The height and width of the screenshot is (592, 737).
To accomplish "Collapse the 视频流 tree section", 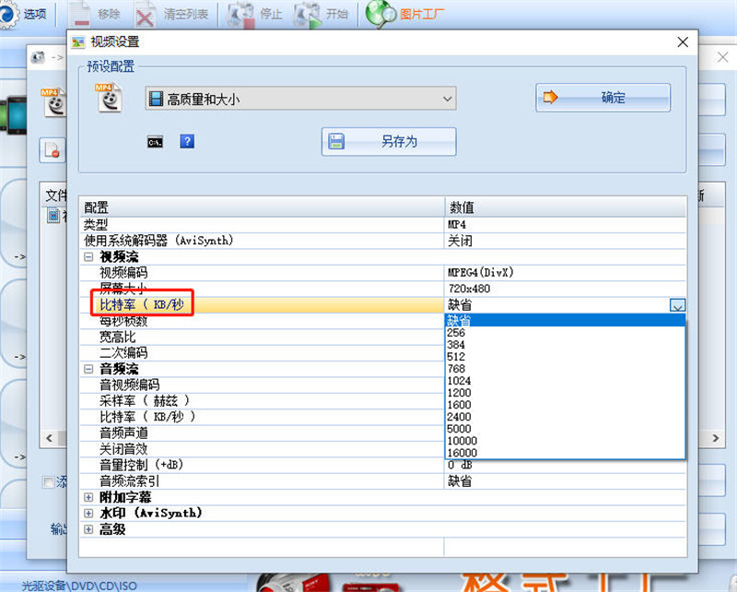I will 88,257.
